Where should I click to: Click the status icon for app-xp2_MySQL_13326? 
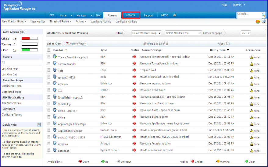pos(134,137)
